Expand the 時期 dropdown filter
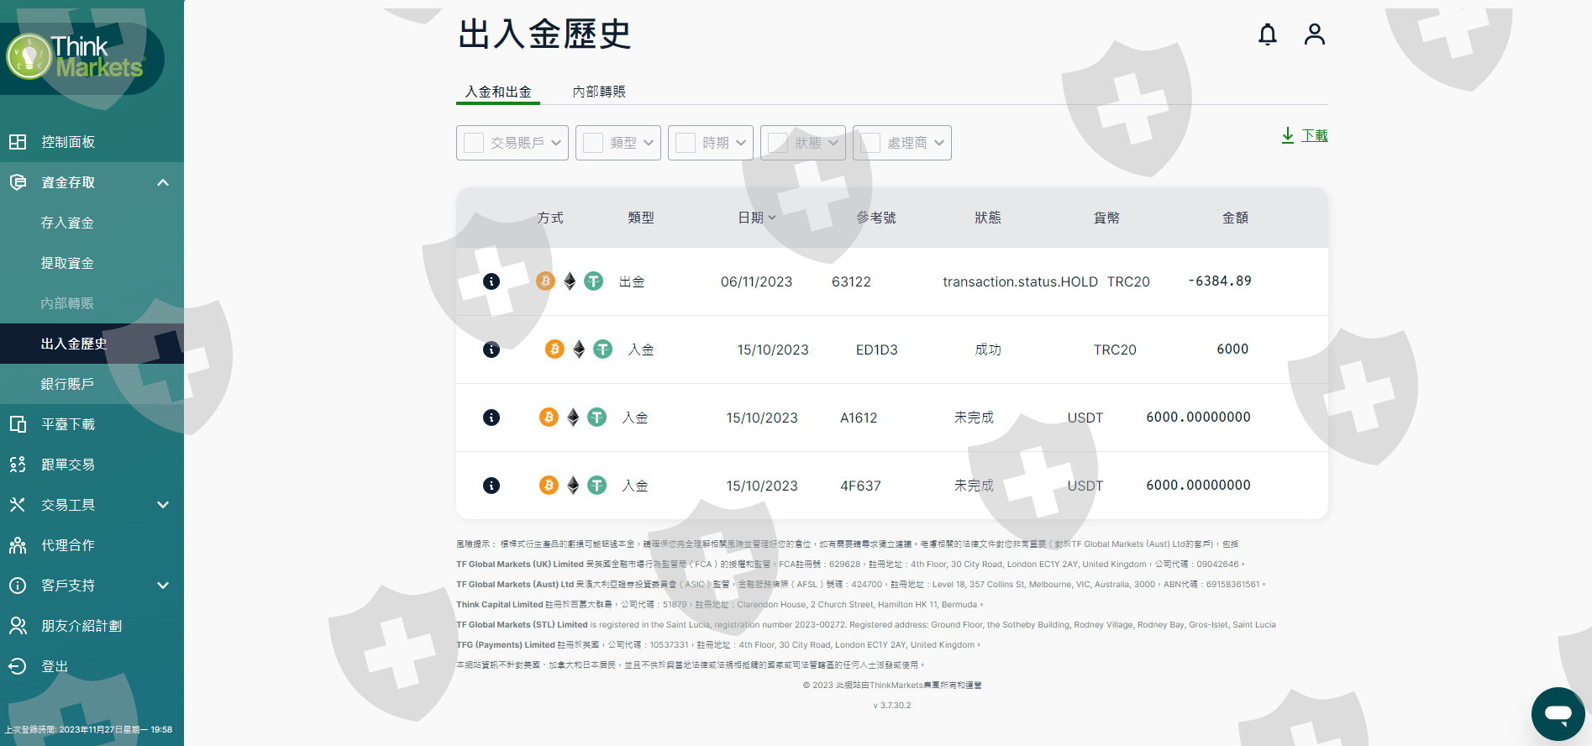Image resolution: width=1592 pixels, height=746 pixels. (x=740, y=143)
